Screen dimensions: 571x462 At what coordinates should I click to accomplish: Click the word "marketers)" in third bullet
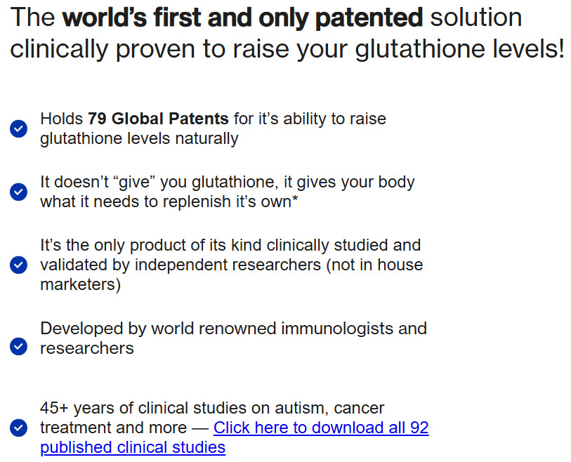point(80,284)
